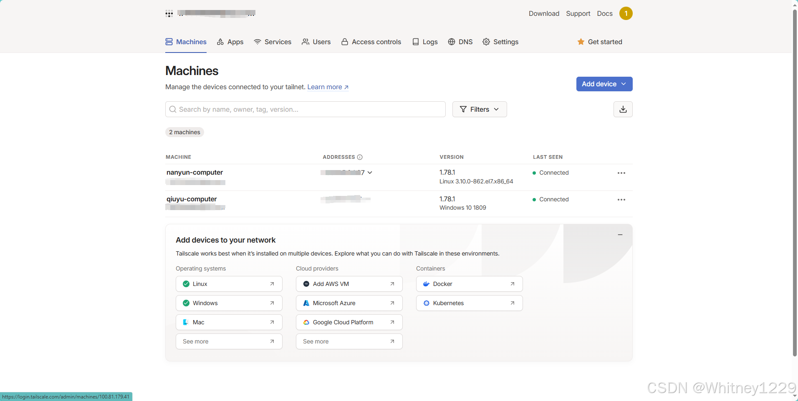The height and width of the screenshot is (401, 798).
Task: Click Get started with star icon
Action: point(599,42)
